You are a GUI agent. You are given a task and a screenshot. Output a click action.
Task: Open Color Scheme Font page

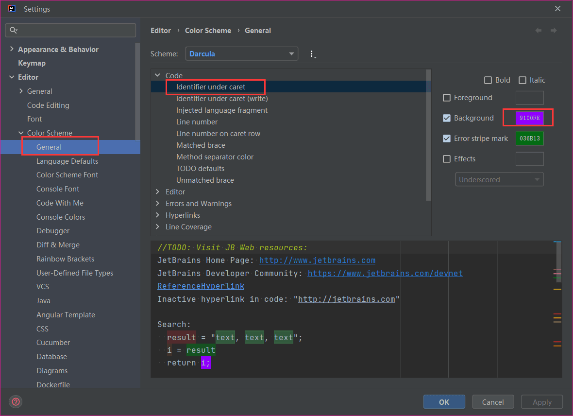point(67,175)
